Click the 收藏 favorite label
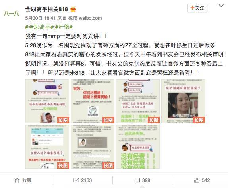 click(x=27, y=180)
